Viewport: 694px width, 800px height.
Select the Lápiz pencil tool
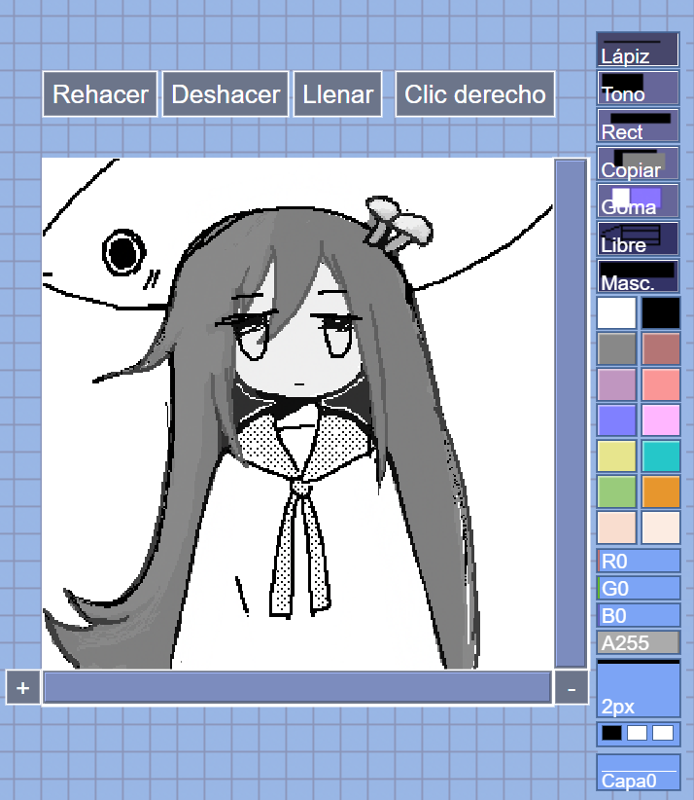point(638,50)
